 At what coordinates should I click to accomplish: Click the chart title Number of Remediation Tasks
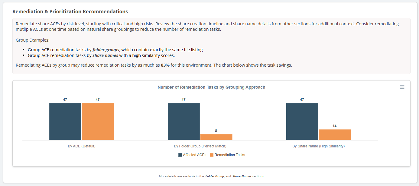pyautogui.click(x=211, y=87)
